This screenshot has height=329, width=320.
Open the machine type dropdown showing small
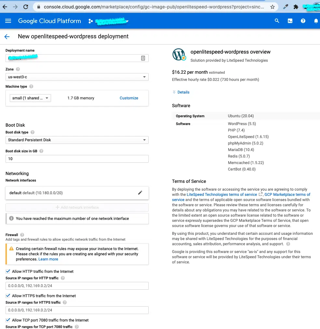click(30, 98)
